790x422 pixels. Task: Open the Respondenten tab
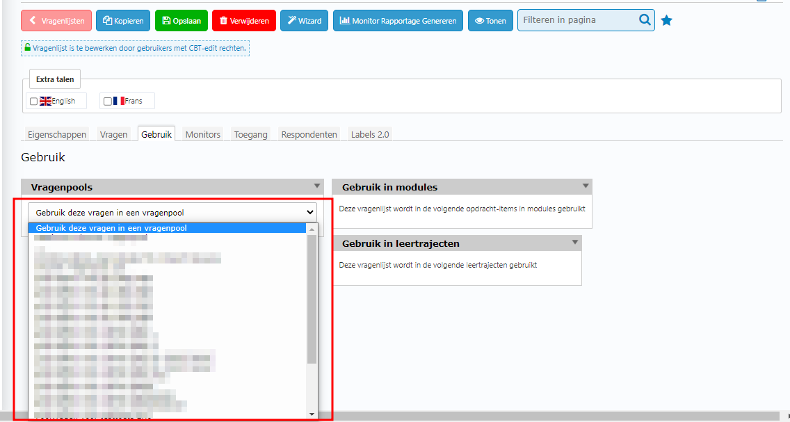pyautogui.click(x=309, y=134)
